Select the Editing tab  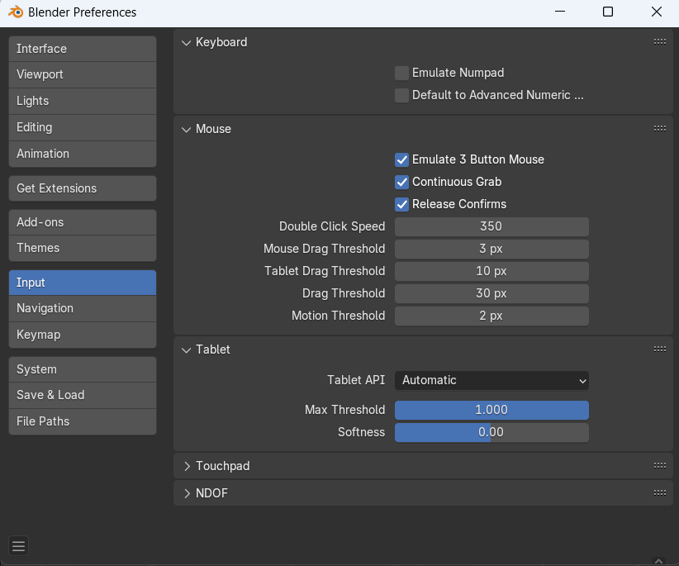click(x=83, y=127)
